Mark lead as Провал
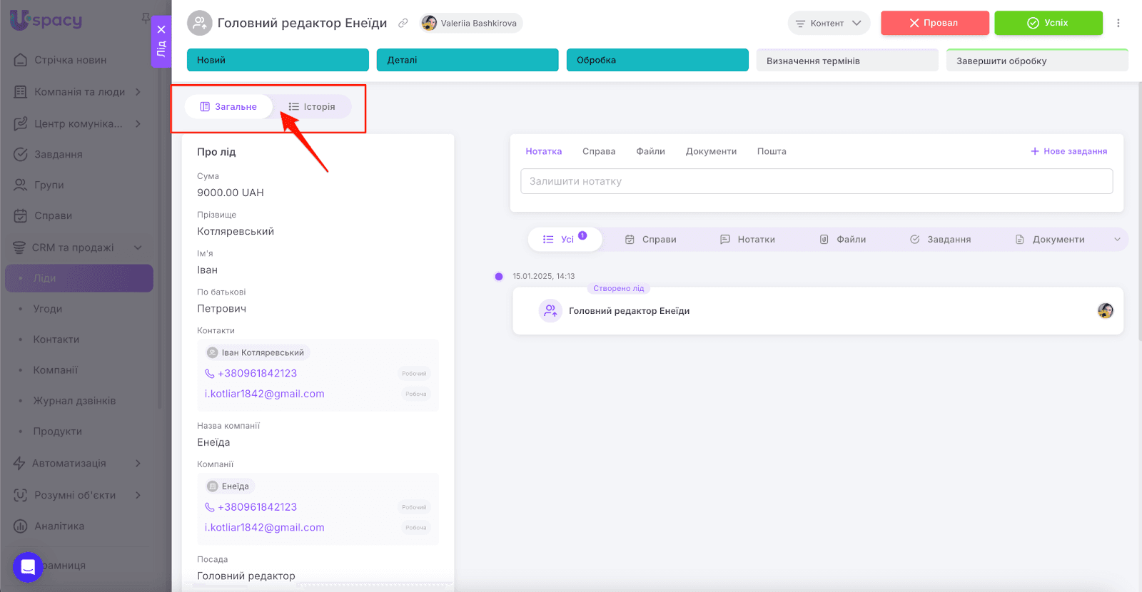This screenshot has width=1142, height=592. click(x=934, y=23)
